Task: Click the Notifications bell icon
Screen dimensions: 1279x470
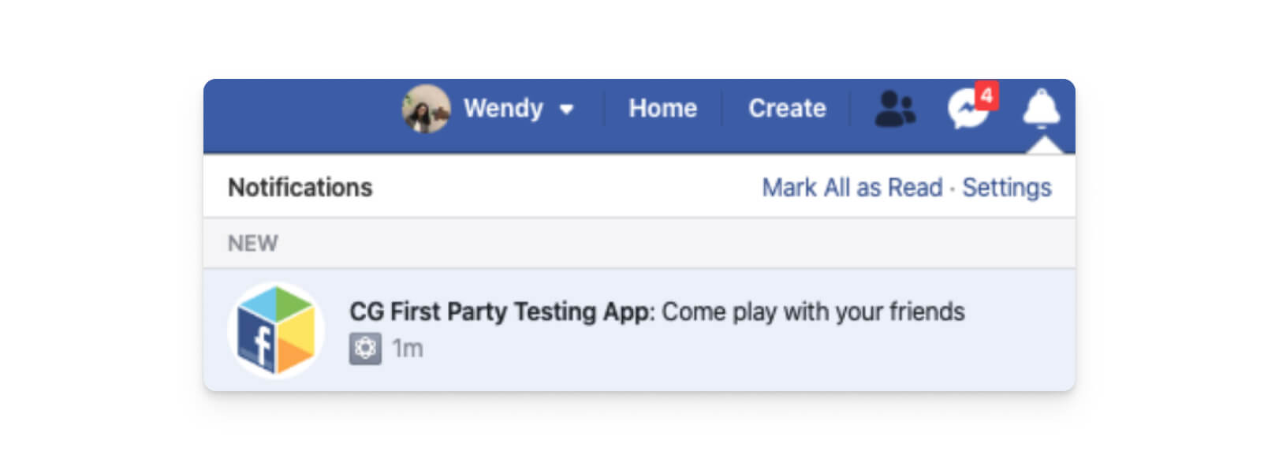Action: (1041, 108)
